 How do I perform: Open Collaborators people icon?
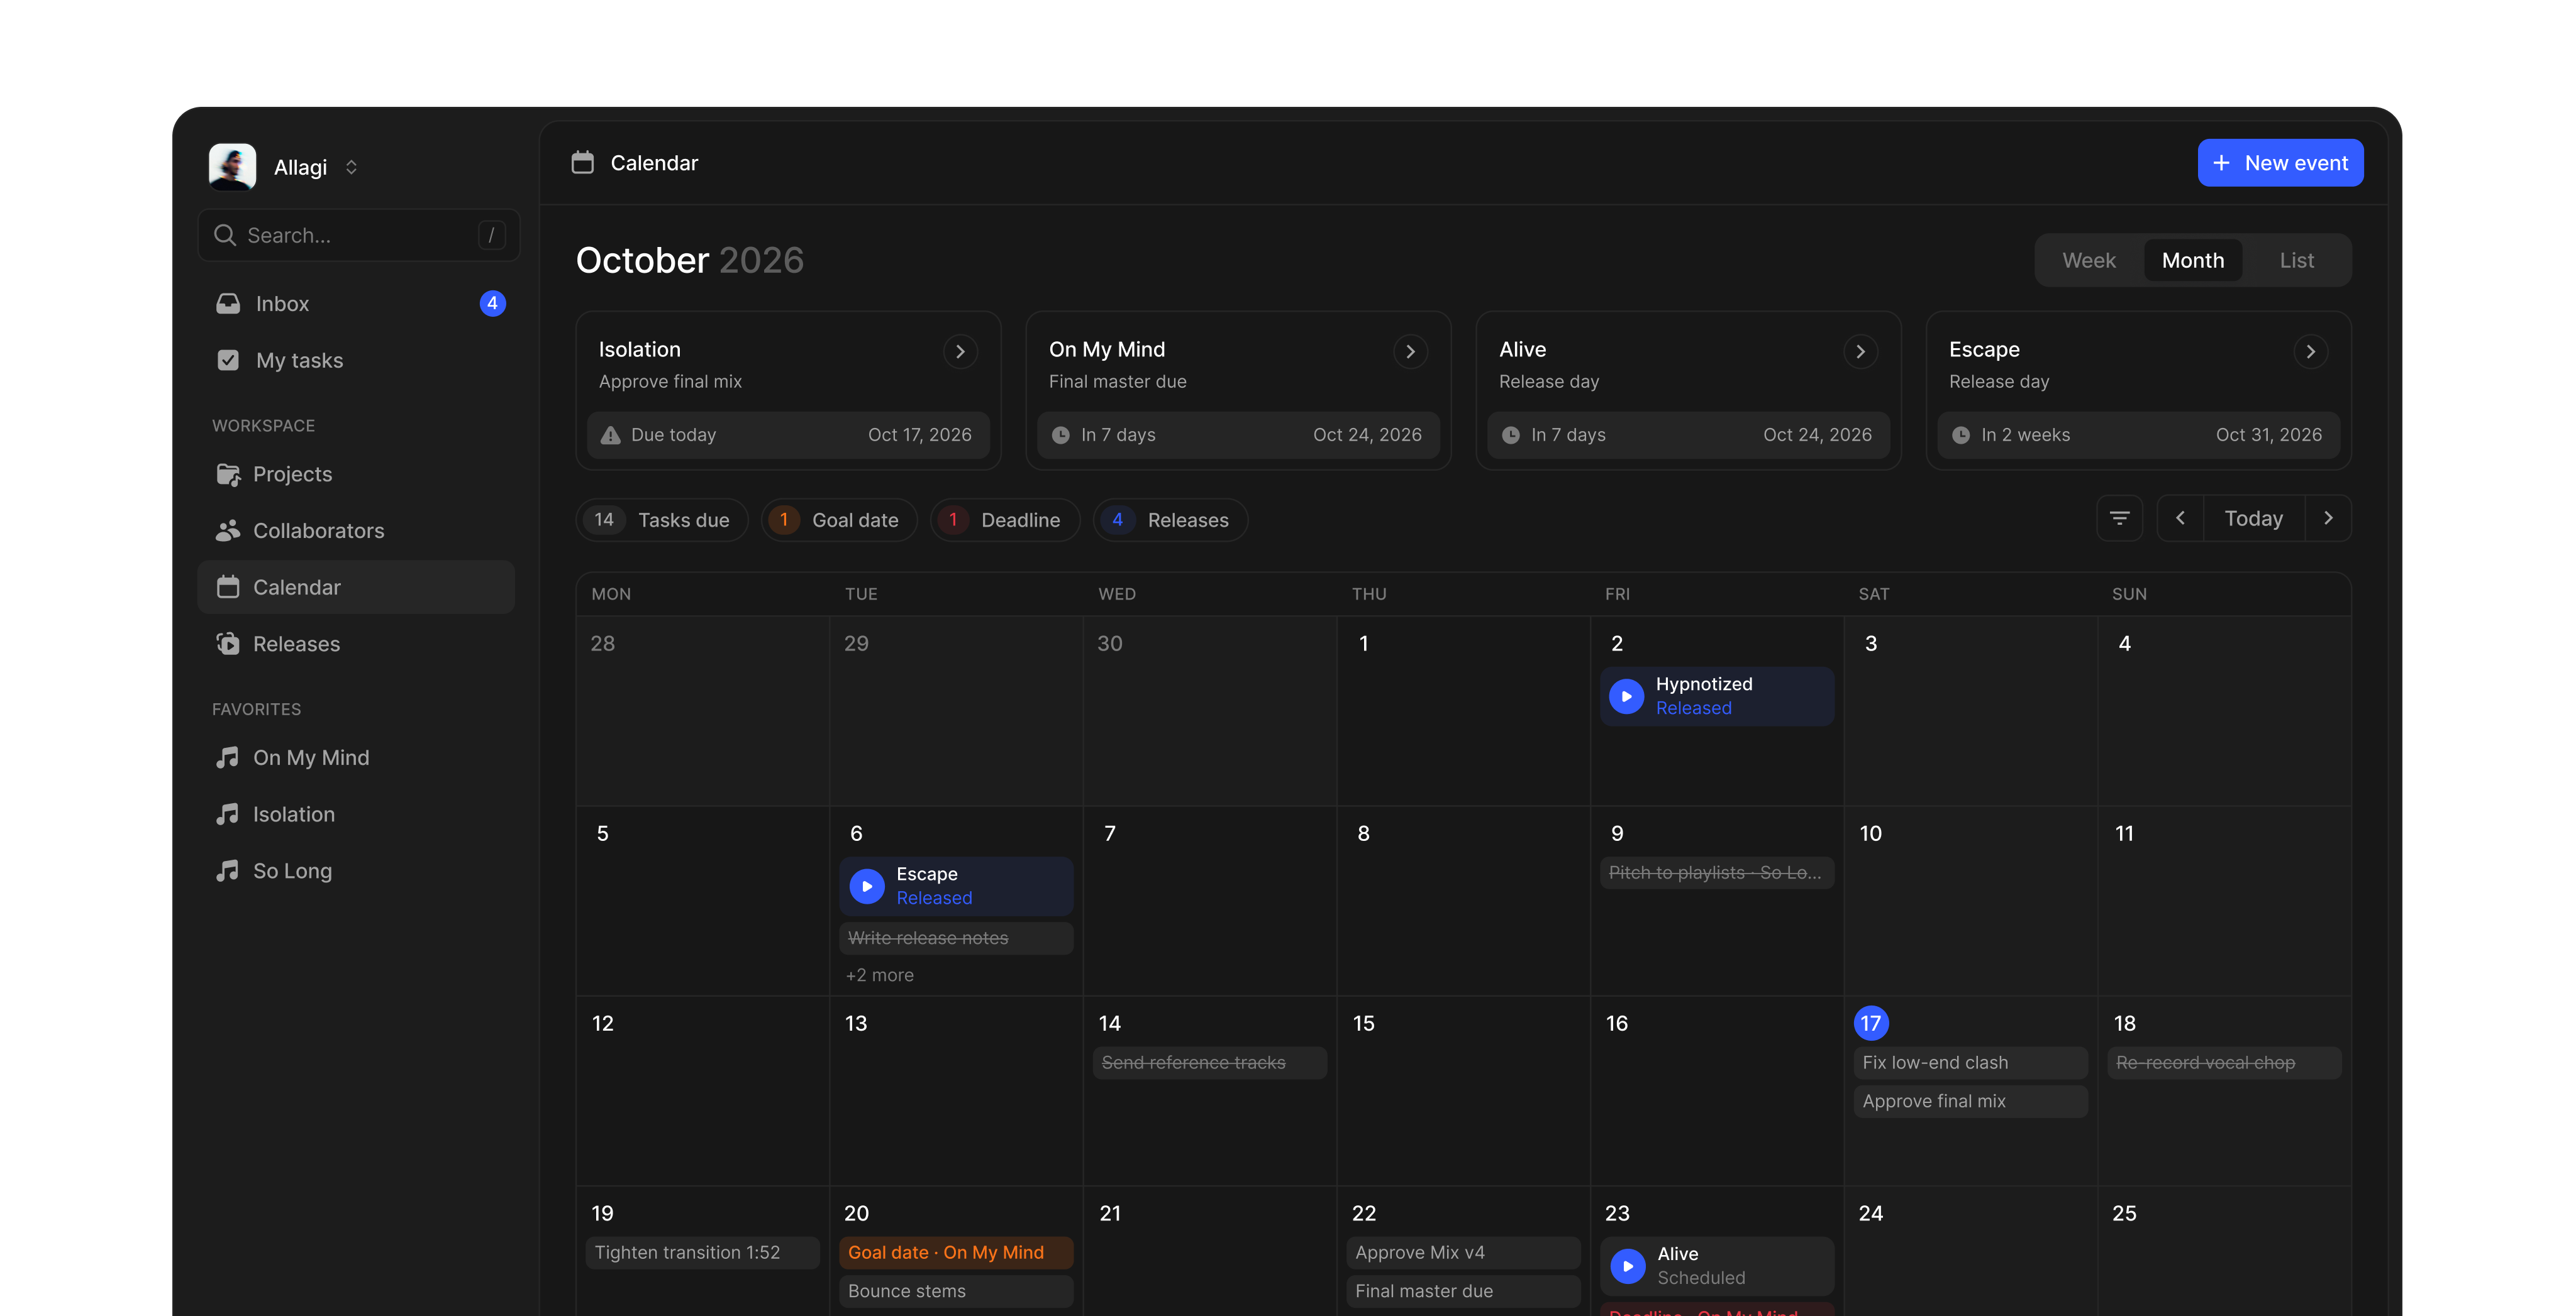[x=228, y=530]
